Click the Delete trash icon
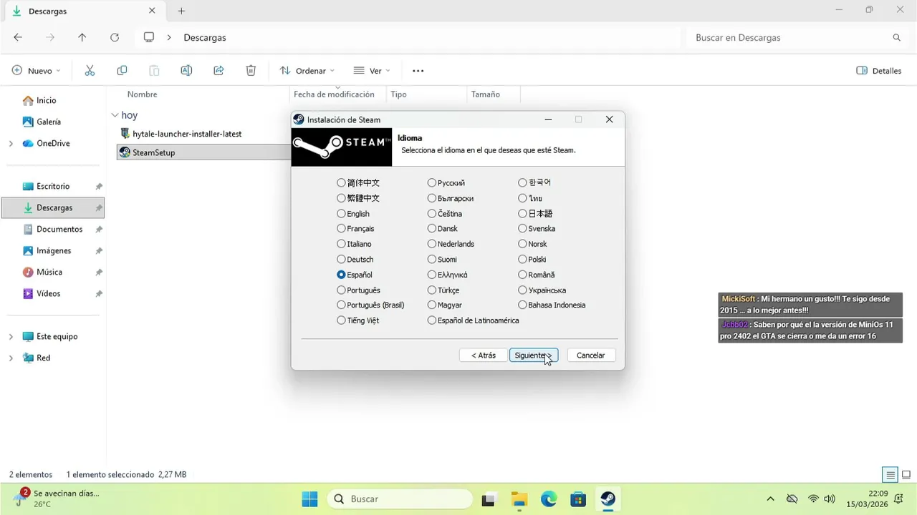The height and width of the screenshot is (515, 917). [251, 71]
